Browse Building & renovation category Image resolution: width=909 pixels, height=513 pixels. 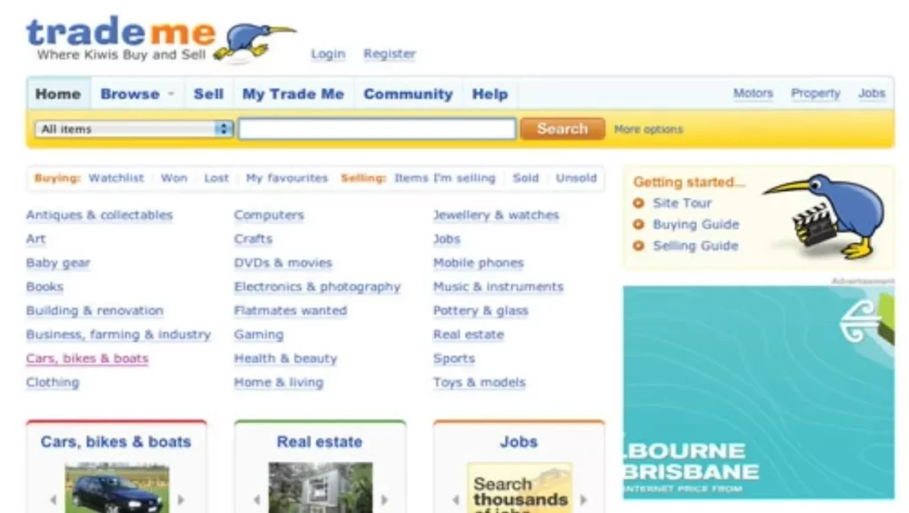pyautogui.click(x=94, y=311)
